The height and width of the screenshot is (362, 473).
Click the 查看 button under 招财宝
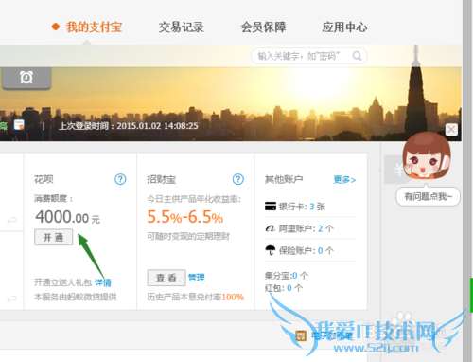pyautogui.click(x=166, y=278)
